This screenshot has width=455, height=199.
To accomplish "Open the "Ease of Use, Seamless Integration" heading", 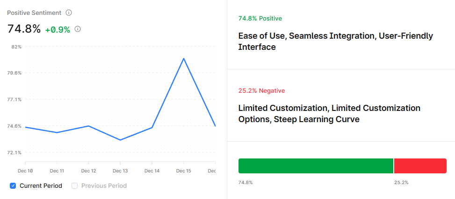I will [335, 41].
